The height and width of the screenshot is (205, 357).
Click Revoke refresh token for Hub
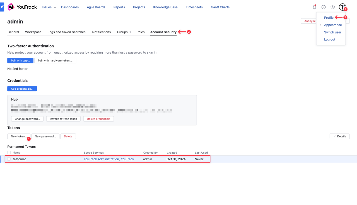click(x=63, y=119)
